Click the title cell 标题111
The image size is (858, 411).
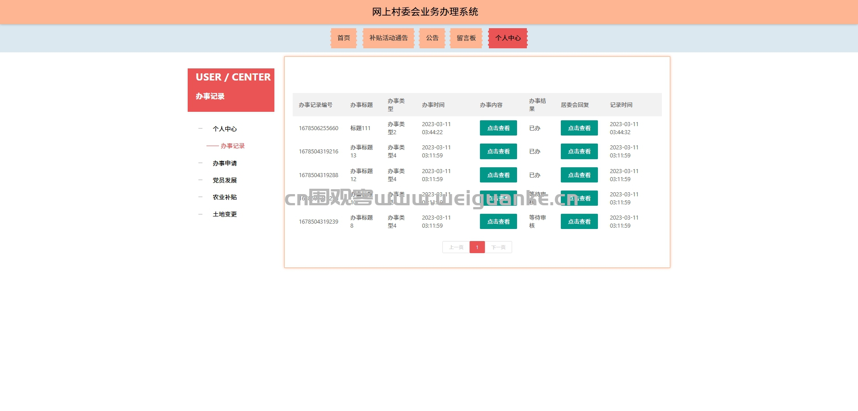coord(360,128)
